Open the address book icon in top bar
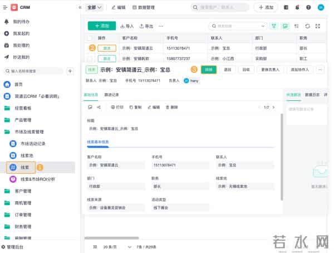The width and height of the screenshot is (334, 253). coord(286,7)
